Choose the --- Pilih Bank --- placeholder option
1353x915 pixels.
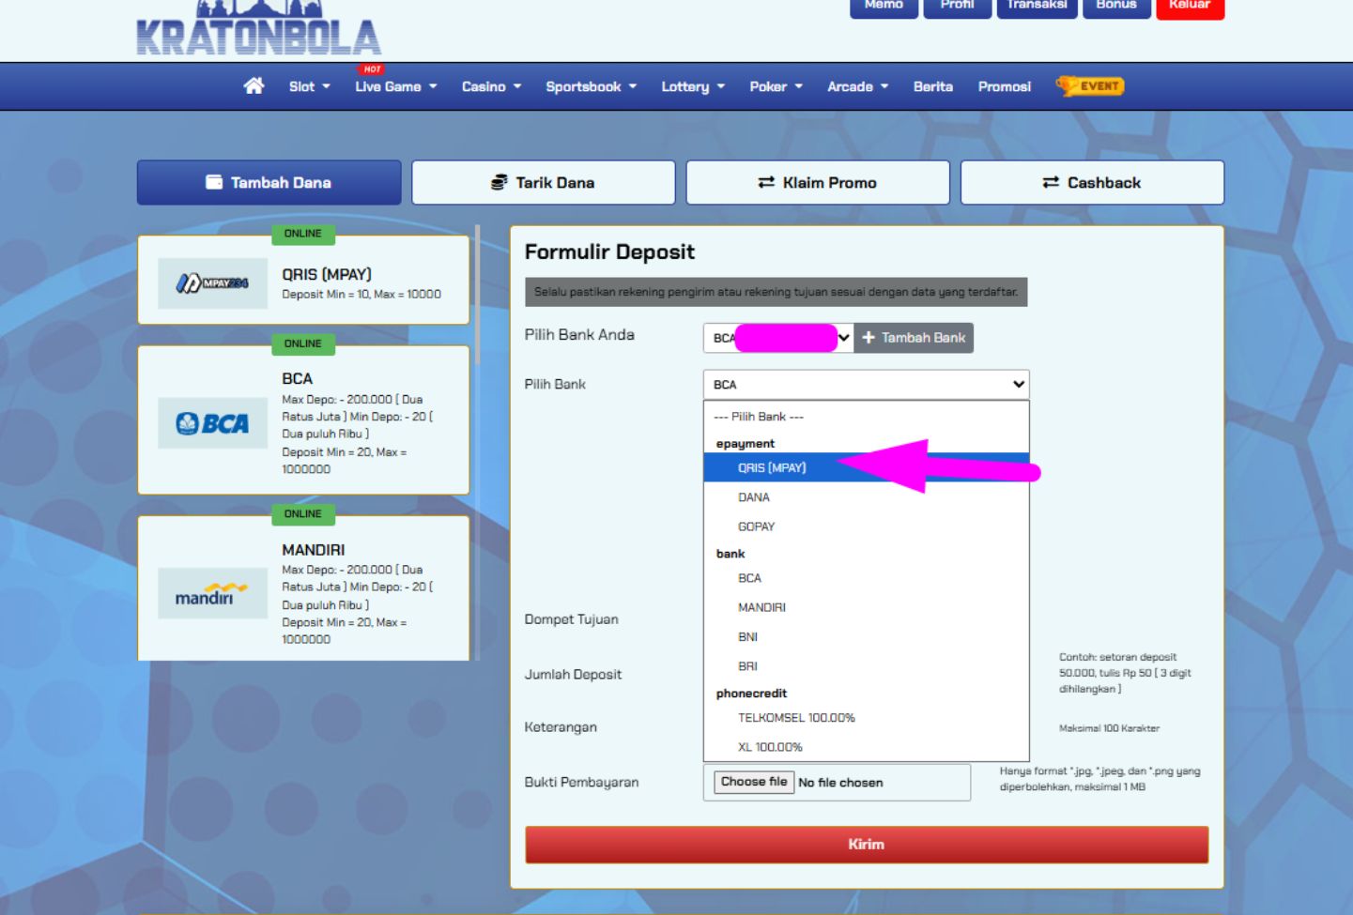tap(866, 417)
